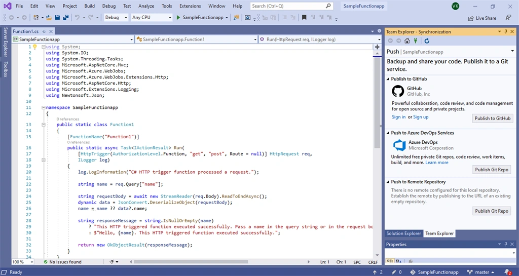Click the editor vertical scrollbar thumb

pyautogui.click(x=377, y=102)
